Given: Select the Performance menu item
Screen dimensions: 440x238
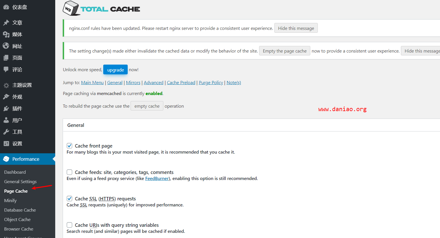Looking at the screenshot, I should pos(28,159).
